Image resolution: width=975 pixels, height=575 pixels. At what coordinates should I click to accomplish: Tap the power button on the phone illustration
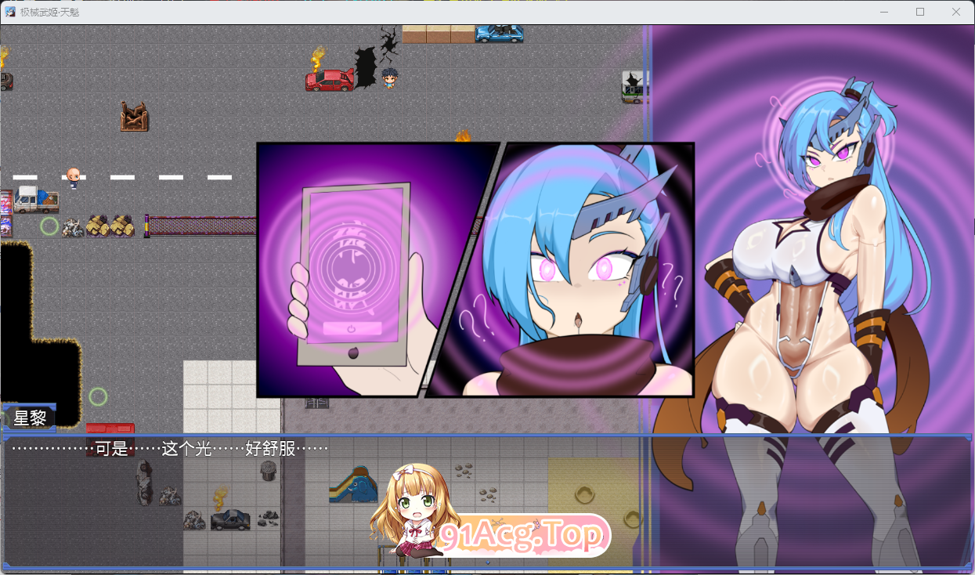point(352,328)
